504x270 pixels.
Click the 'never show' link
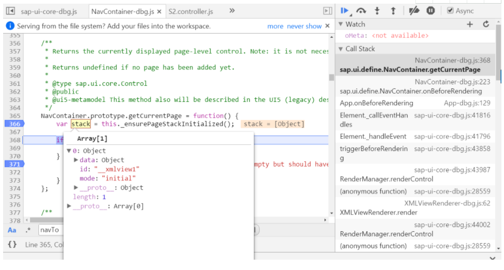coord(304,26)
